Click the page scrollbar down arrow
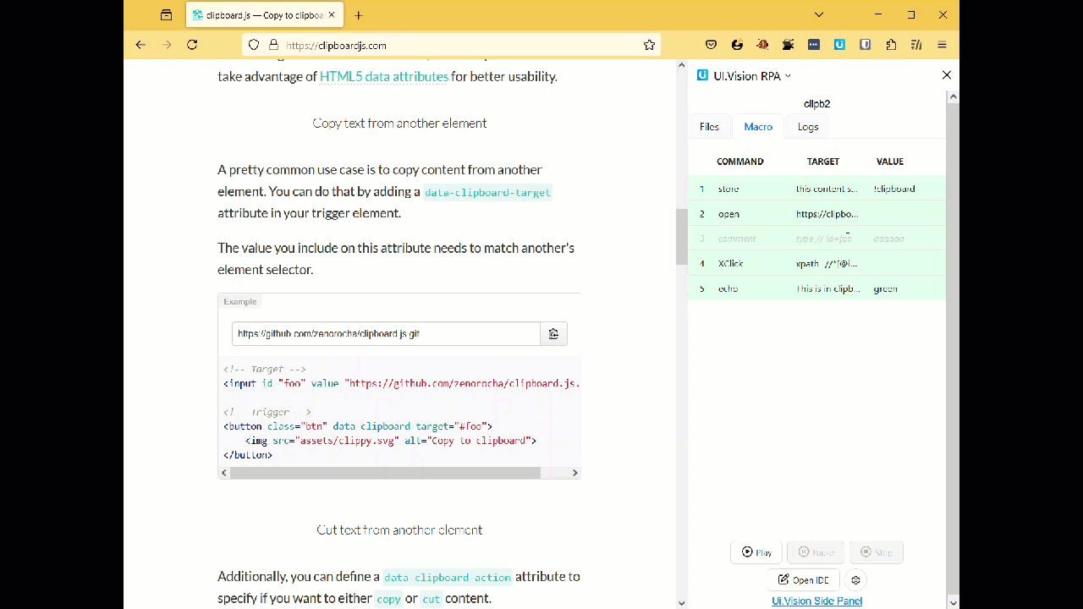The image size is (1083, 609). (x=681, y=603)
